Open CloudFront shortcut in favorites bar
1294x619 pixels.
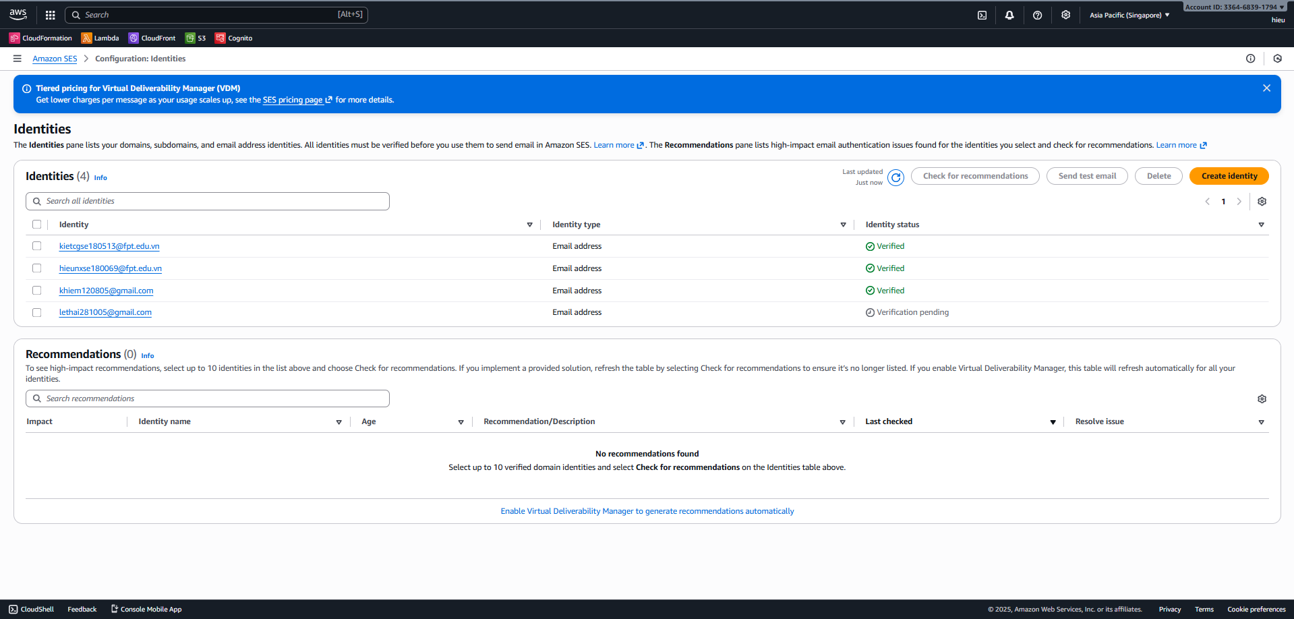[x=152, y=38]
